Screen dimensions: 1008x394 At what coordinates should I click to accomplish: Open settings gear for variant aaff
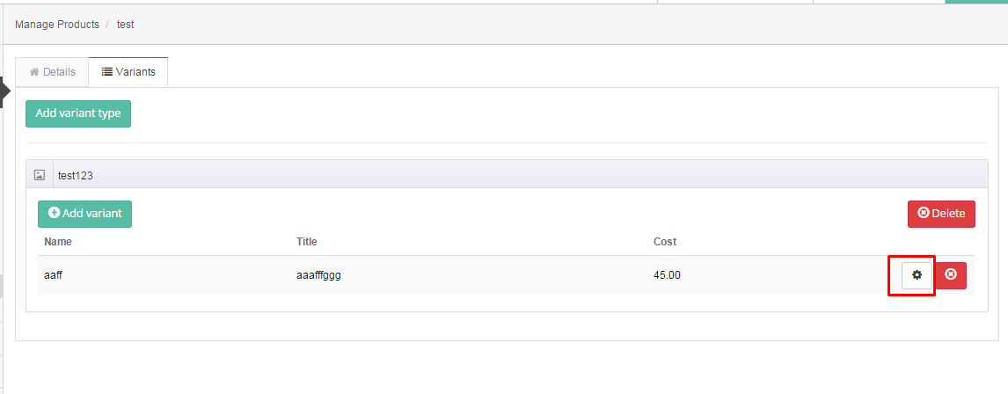[x=917, y=275]
